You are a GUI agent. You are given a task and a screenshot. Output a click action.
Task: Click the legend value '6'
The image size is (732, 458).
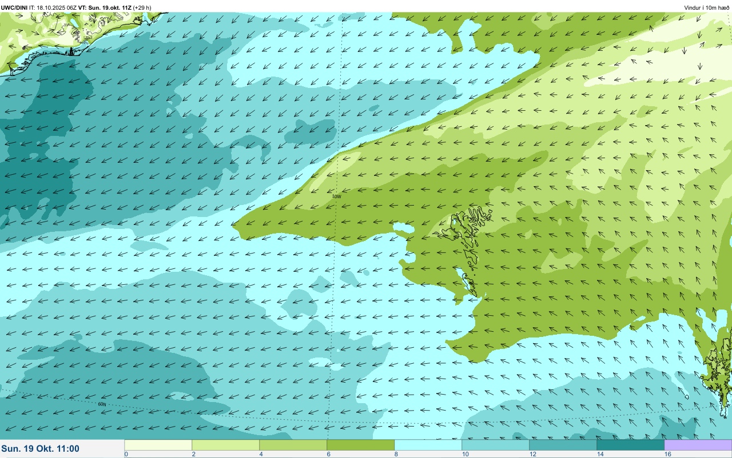tap(329, 454)
